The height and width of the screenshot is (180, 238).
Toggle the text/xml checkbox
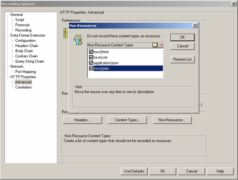91,58
